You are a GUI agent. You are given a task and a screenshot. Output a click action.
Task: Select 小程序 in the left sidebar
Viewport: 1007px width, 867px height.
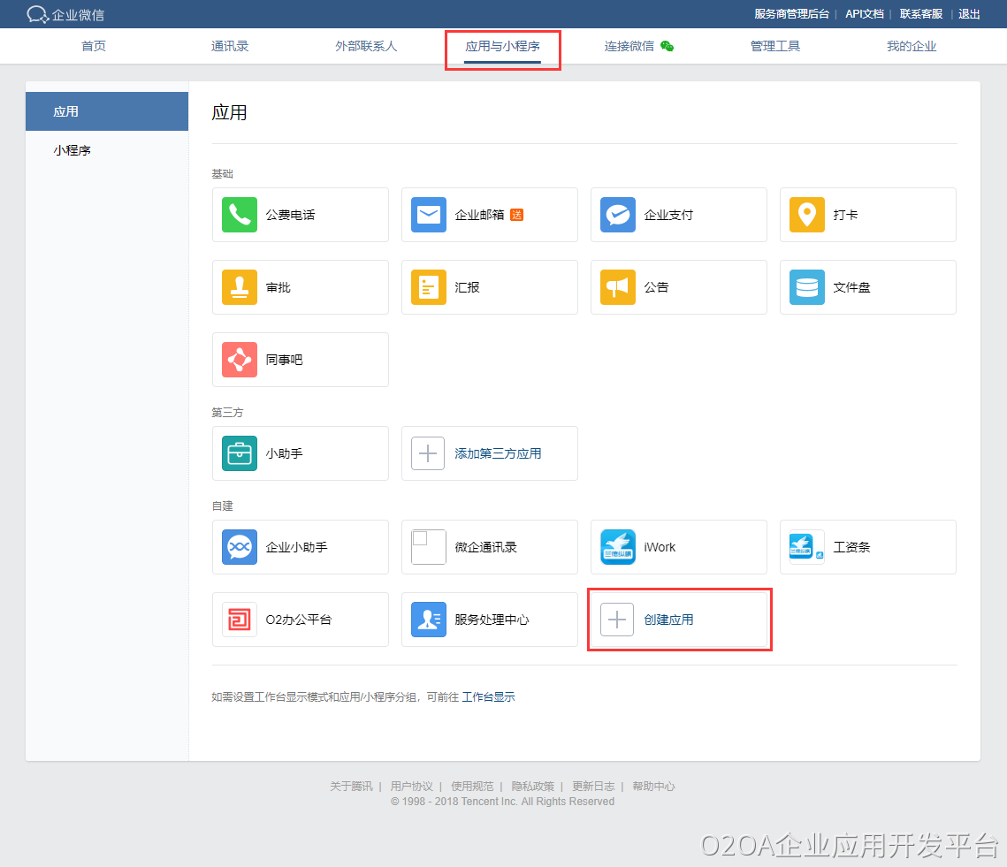click(72, 150)
